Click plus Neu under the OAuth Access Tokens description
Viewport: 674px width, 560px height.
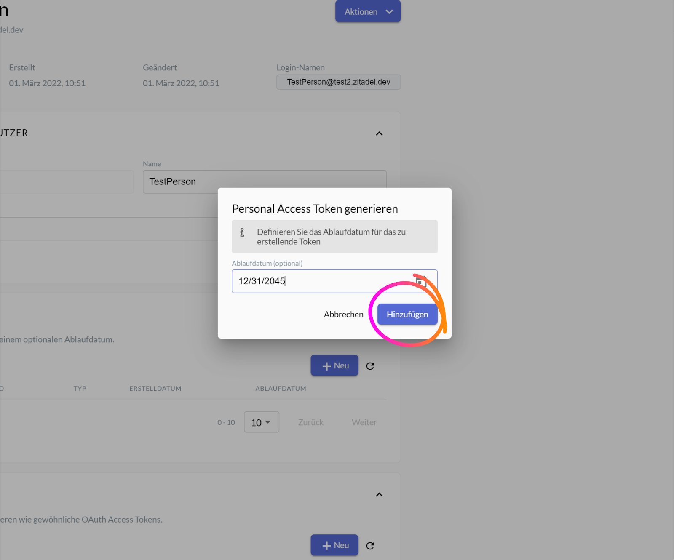[334, 545]
